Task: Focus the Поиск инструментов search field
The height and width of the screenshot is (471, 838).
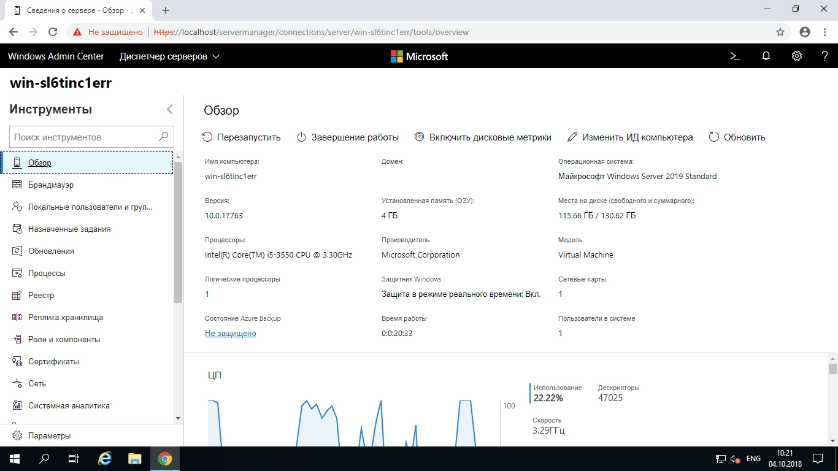Action: (x=92, y=137)
